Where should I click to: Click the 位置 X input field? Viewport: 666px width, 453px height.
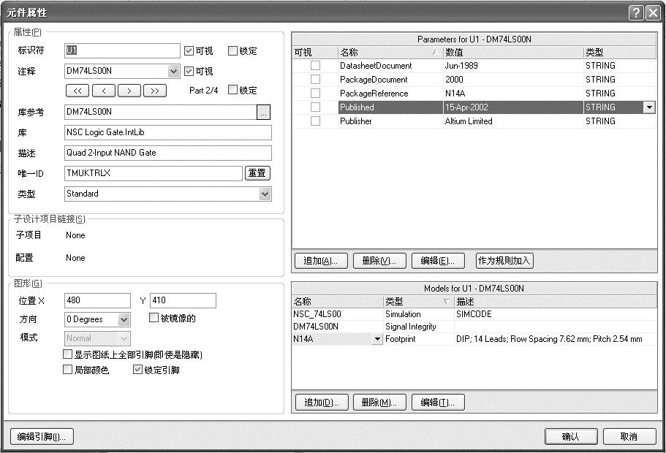click(x=97, y=300)
